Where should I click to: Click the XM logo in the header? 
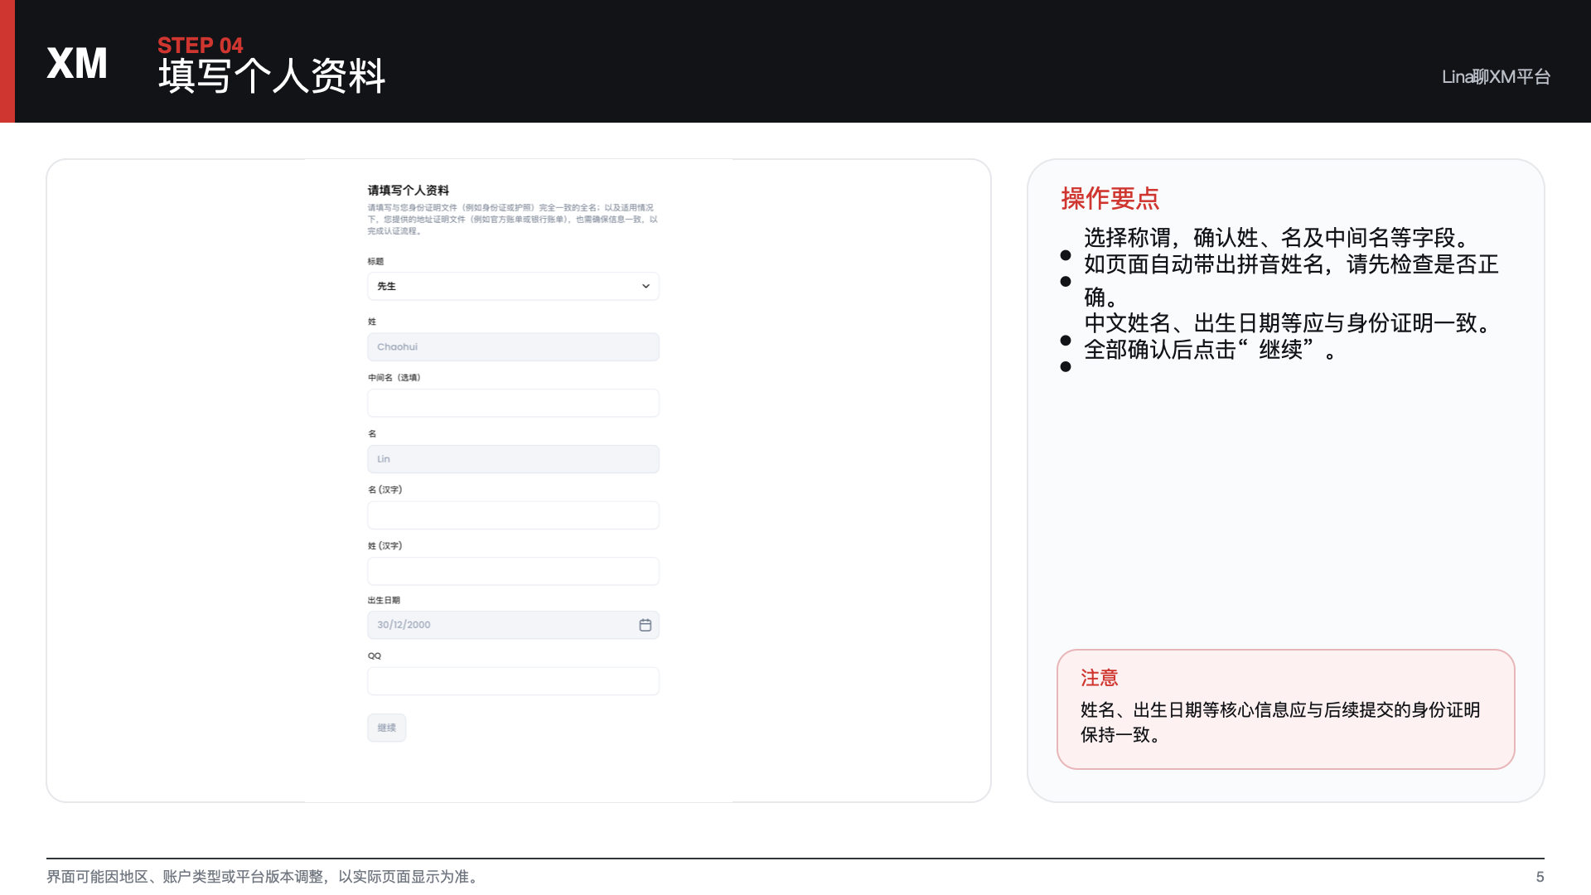tap(77, 63)
